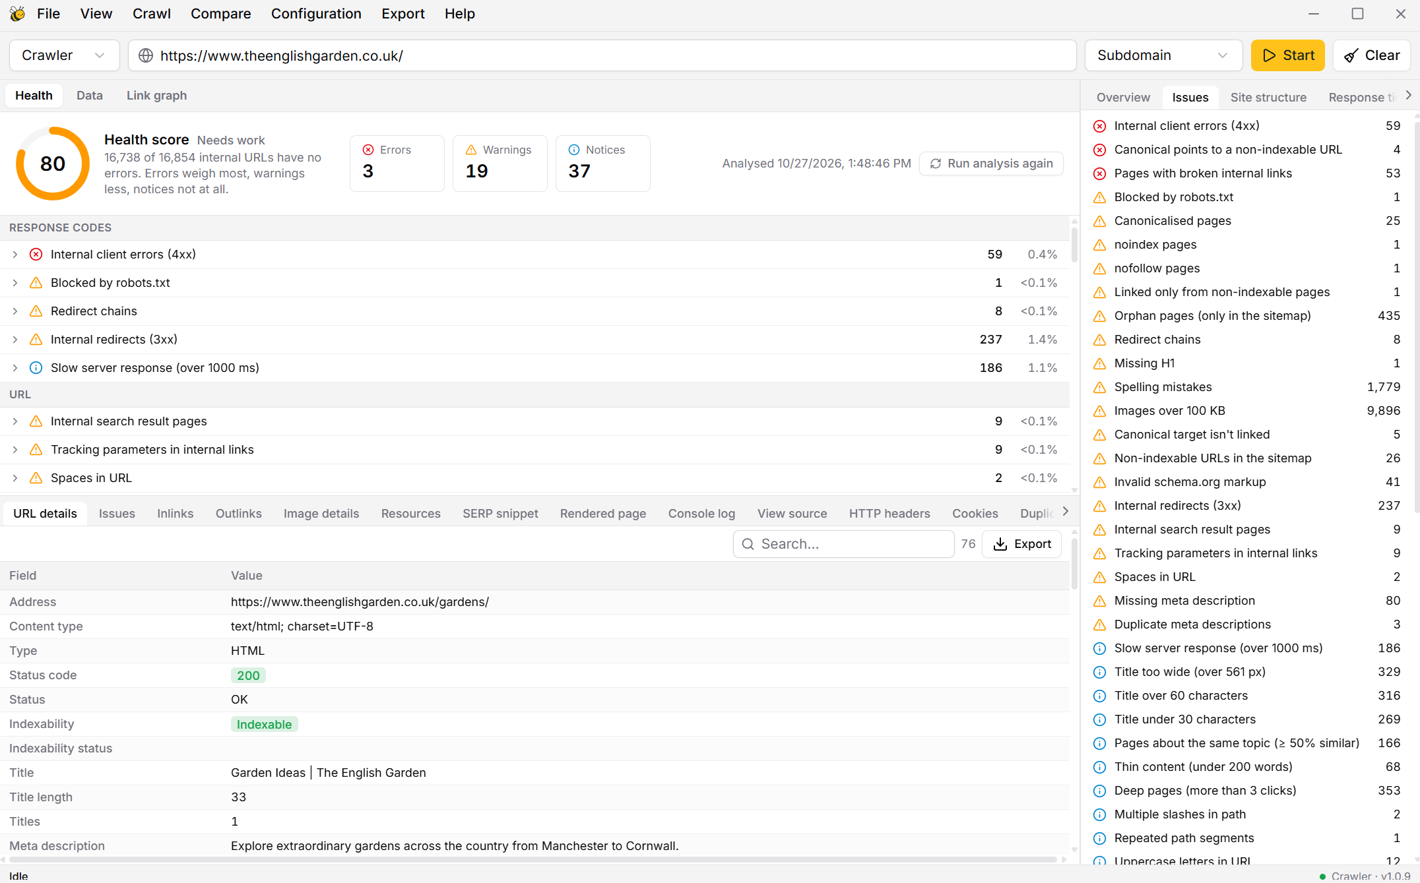Reveal more detail tabs after Cookies with the arrow
The height and width of the screenshot is (883, 1420).
tap(1065, 512)
